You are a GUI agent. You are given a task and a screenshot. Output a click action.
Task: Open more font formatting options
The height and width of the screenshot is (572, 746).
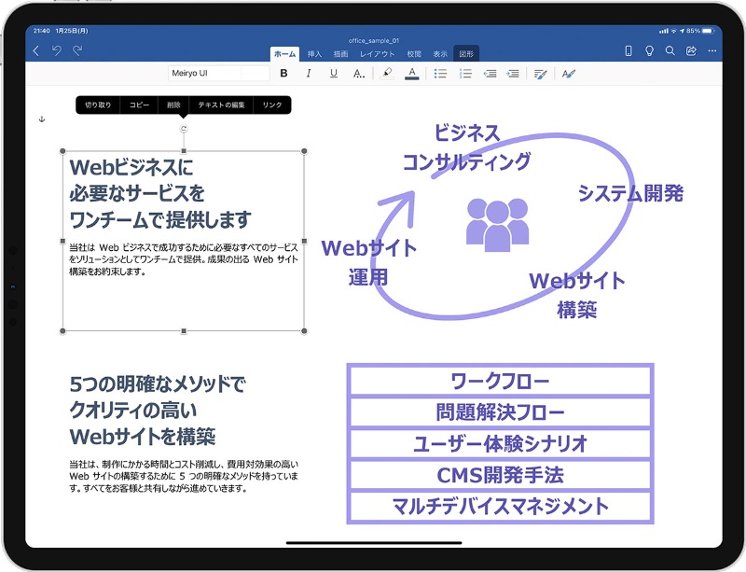point(359,74)
